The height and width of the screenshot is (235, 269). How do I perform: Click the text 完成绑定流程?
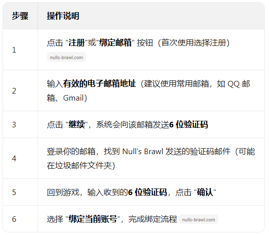[152, 219]
